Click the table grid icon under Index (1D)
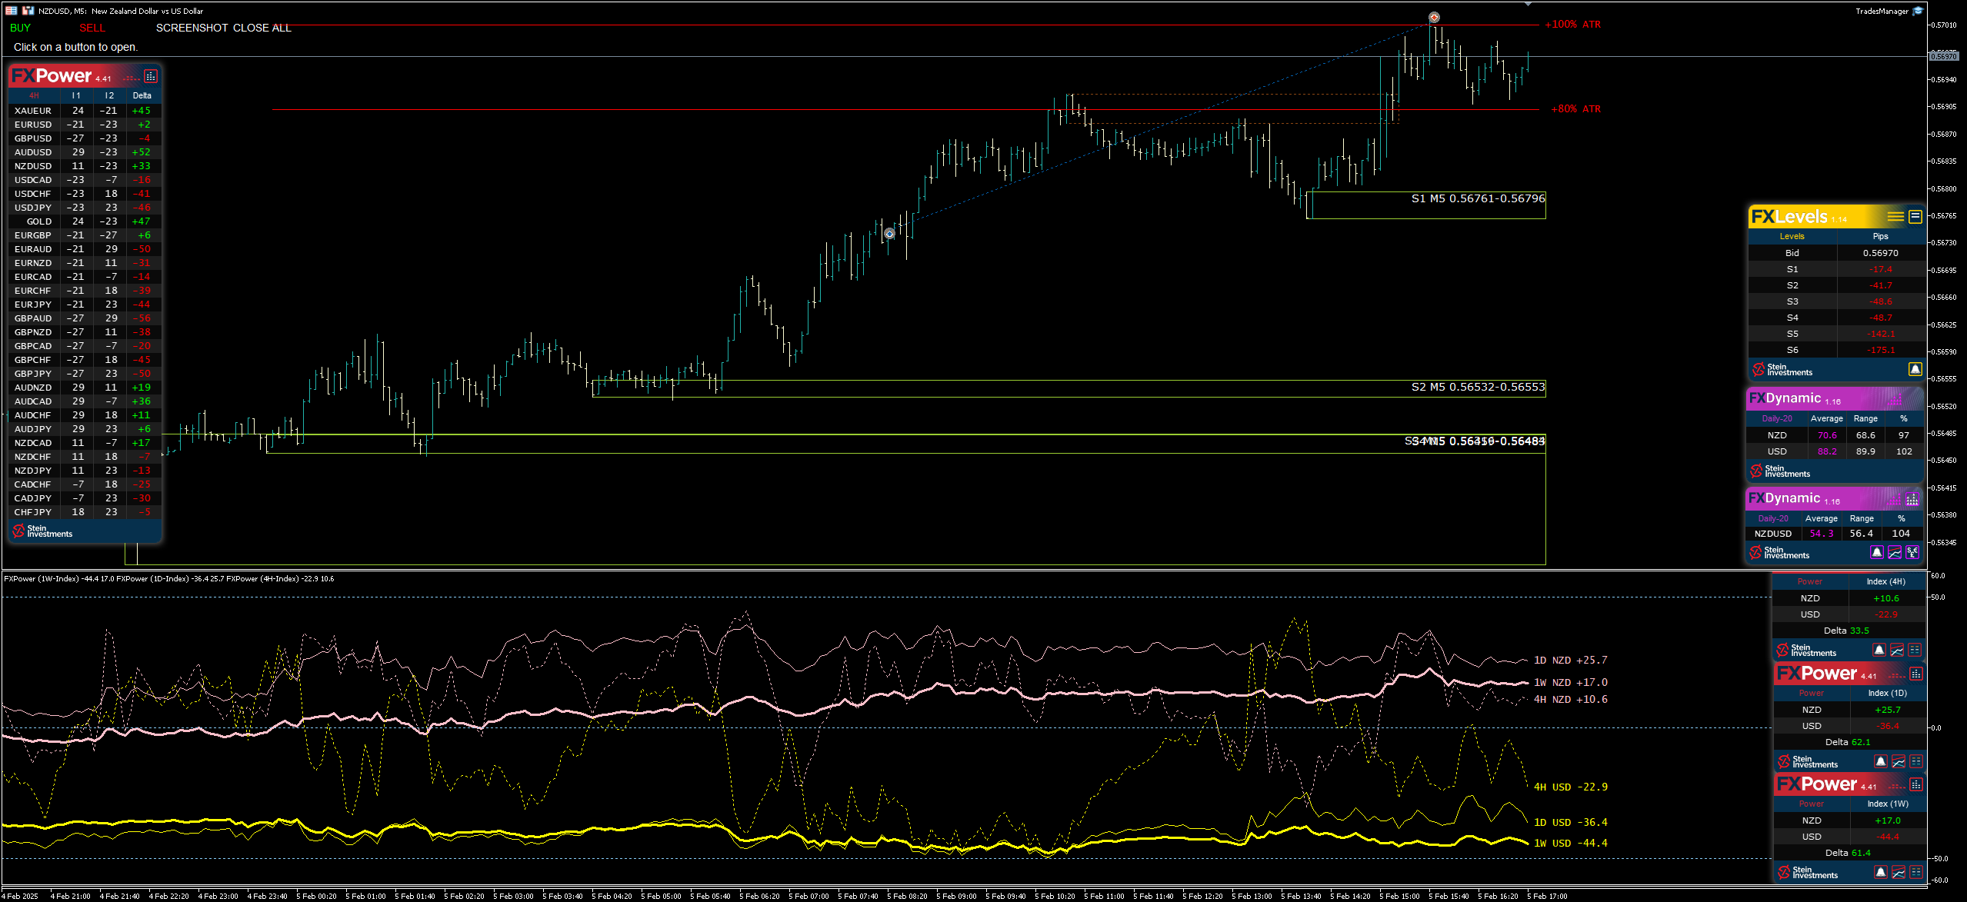 1916,761
